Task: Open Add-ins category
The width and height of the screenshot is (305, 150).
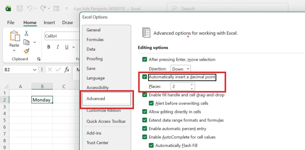Action: point(94,133)
